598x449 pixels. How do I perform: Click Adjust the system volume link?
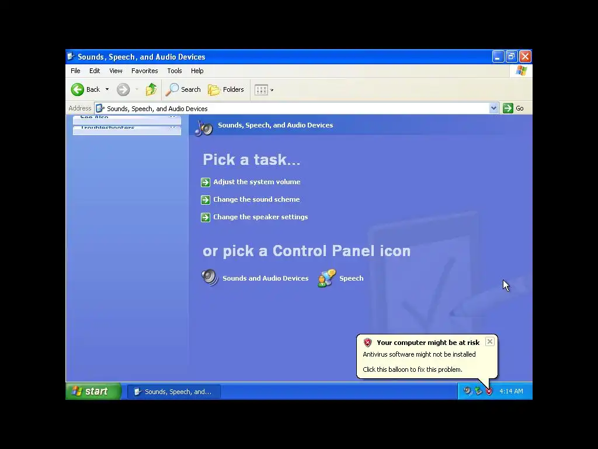pyautogui.click(x=257, y=182)
